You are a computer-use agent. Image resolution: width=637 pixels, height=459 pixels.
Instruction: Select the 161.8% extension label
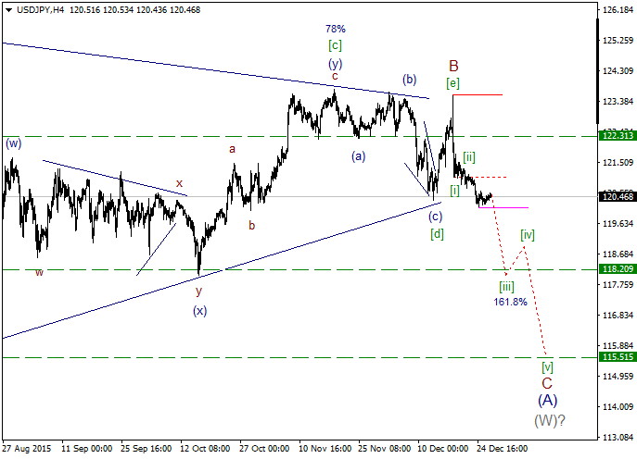(510, 302)
